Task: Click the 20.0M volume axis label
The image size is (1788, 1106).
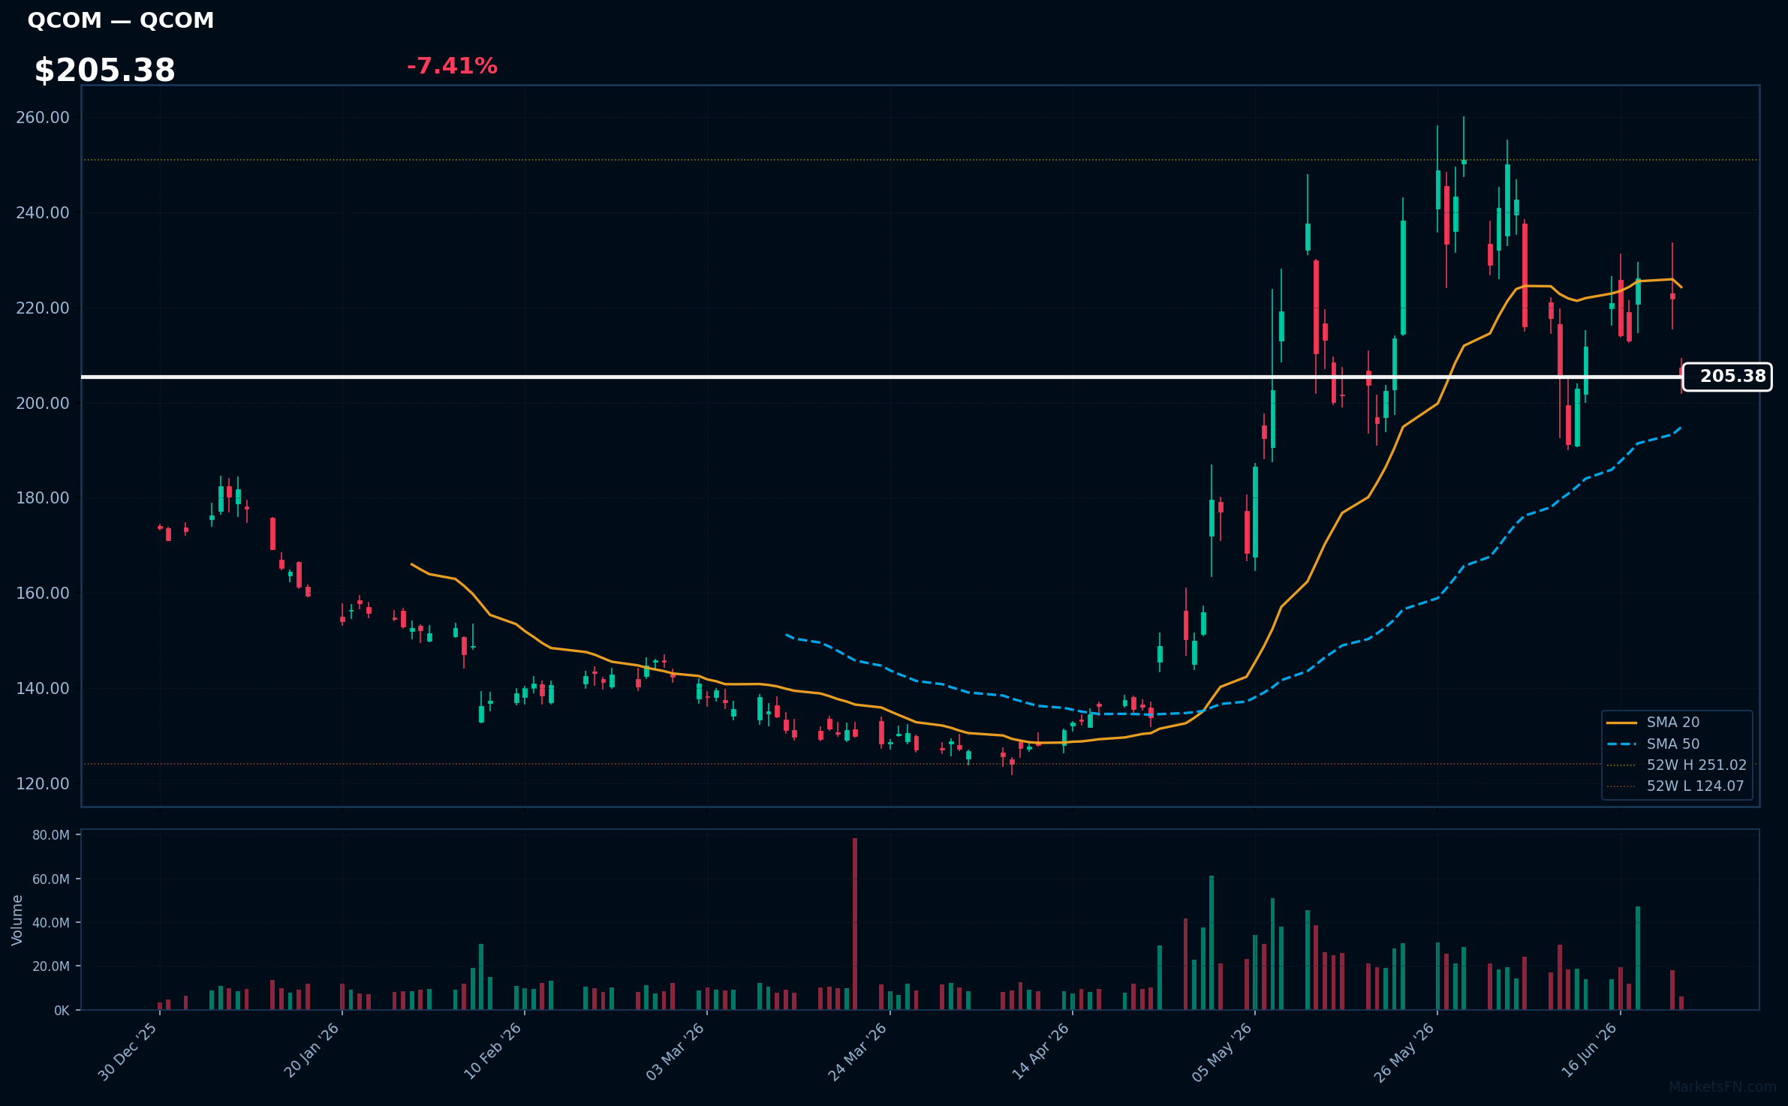Action: (x=51, y=966)
